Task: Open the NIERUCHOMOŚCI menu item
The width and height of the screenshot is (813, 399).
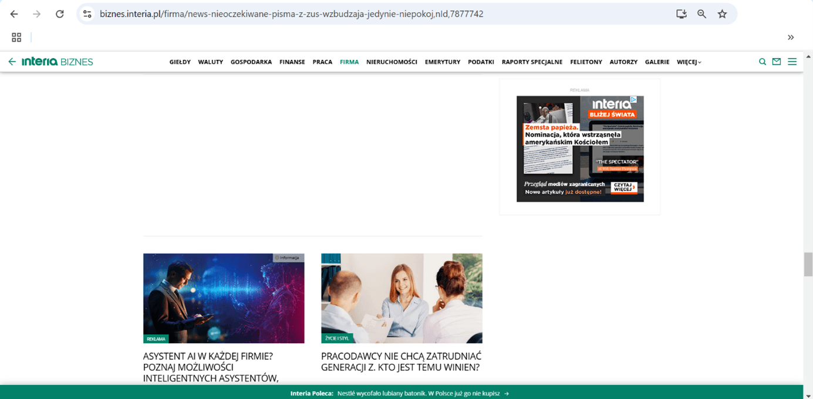Action: pos(392,62)
